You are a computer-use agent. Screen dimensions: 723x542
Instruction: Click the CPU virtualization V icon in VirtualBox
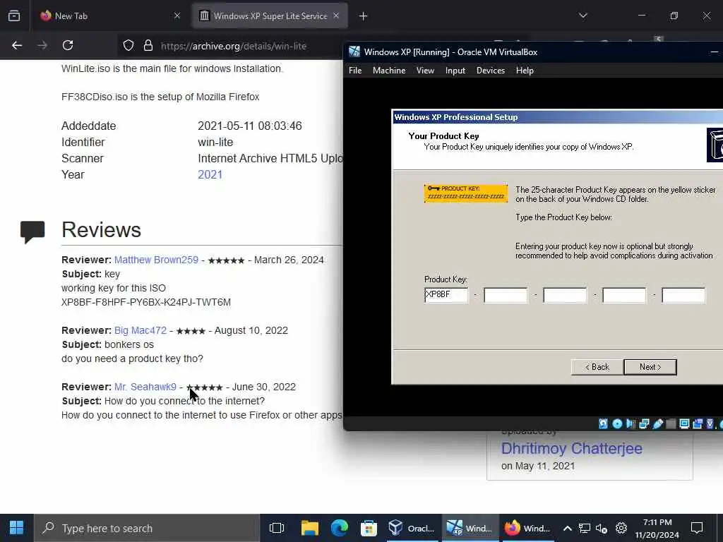[x=710, y=423]
